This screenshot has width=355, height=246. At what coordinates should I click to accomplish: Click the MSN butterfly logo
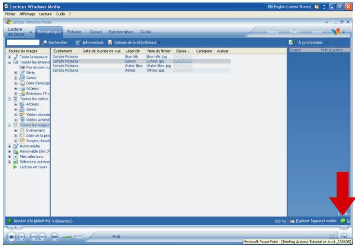tap(336, 32)
